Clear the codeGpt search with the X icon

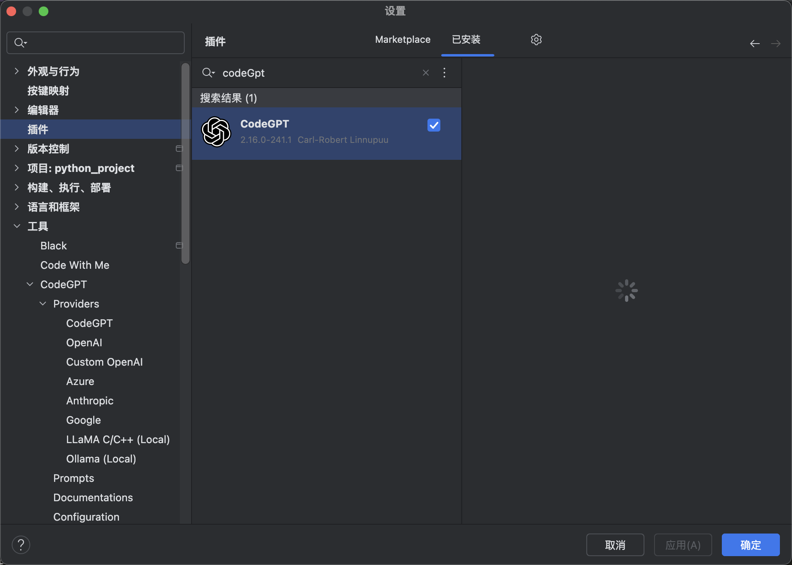[x=425, y=73]
